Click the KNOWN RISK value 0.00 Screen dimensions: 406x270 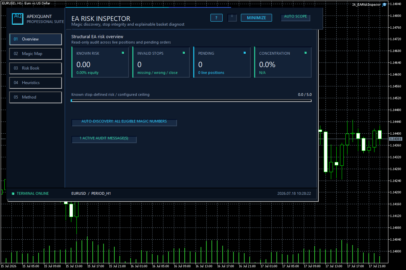coord(84,64)
